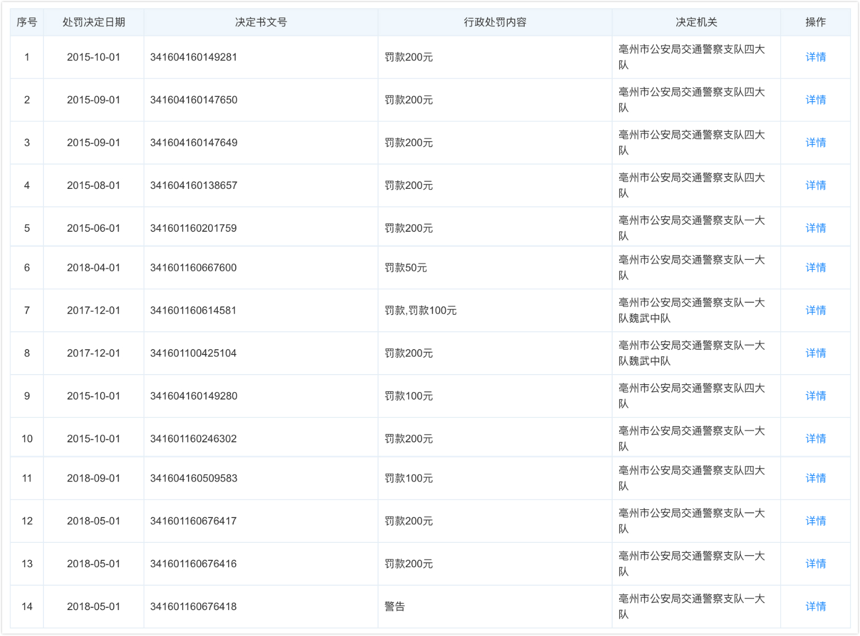The width and height of the screenshot is (860, 636).
Task: Select the 序号 column header
Action: pos(27,22)
